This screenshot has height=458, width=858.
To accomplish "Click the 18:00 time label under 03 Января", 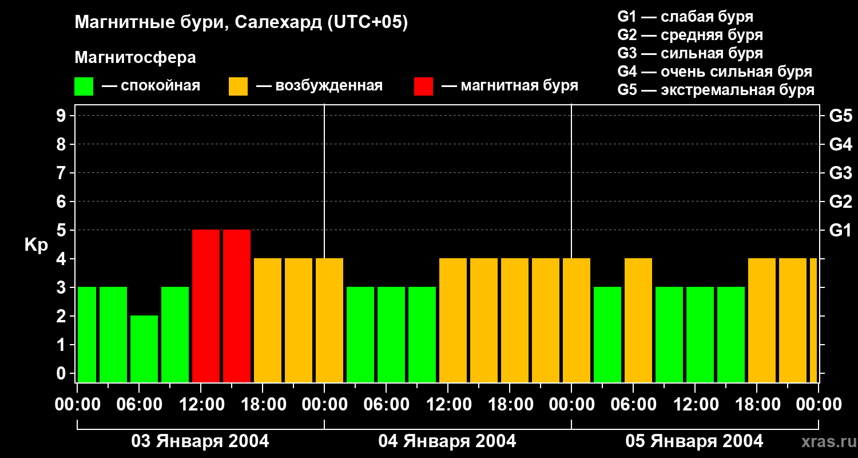I will point(263,405).
